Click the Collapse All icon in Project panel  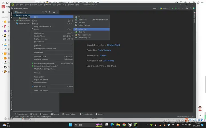pos(50,12)
